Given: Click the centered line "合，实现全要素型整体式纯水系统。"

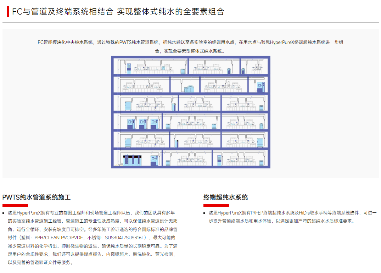Looking at the screenshot, I should 190,51.
